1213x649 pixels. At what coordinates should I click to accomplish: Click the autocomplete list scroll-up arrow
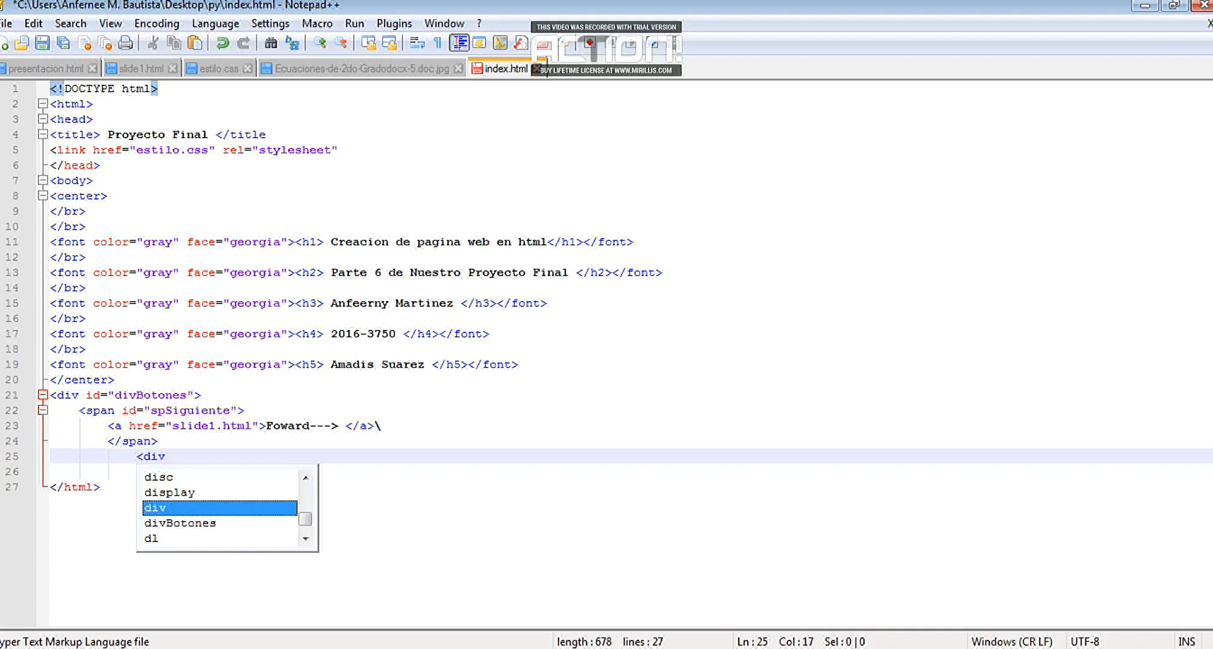point(306,477)
